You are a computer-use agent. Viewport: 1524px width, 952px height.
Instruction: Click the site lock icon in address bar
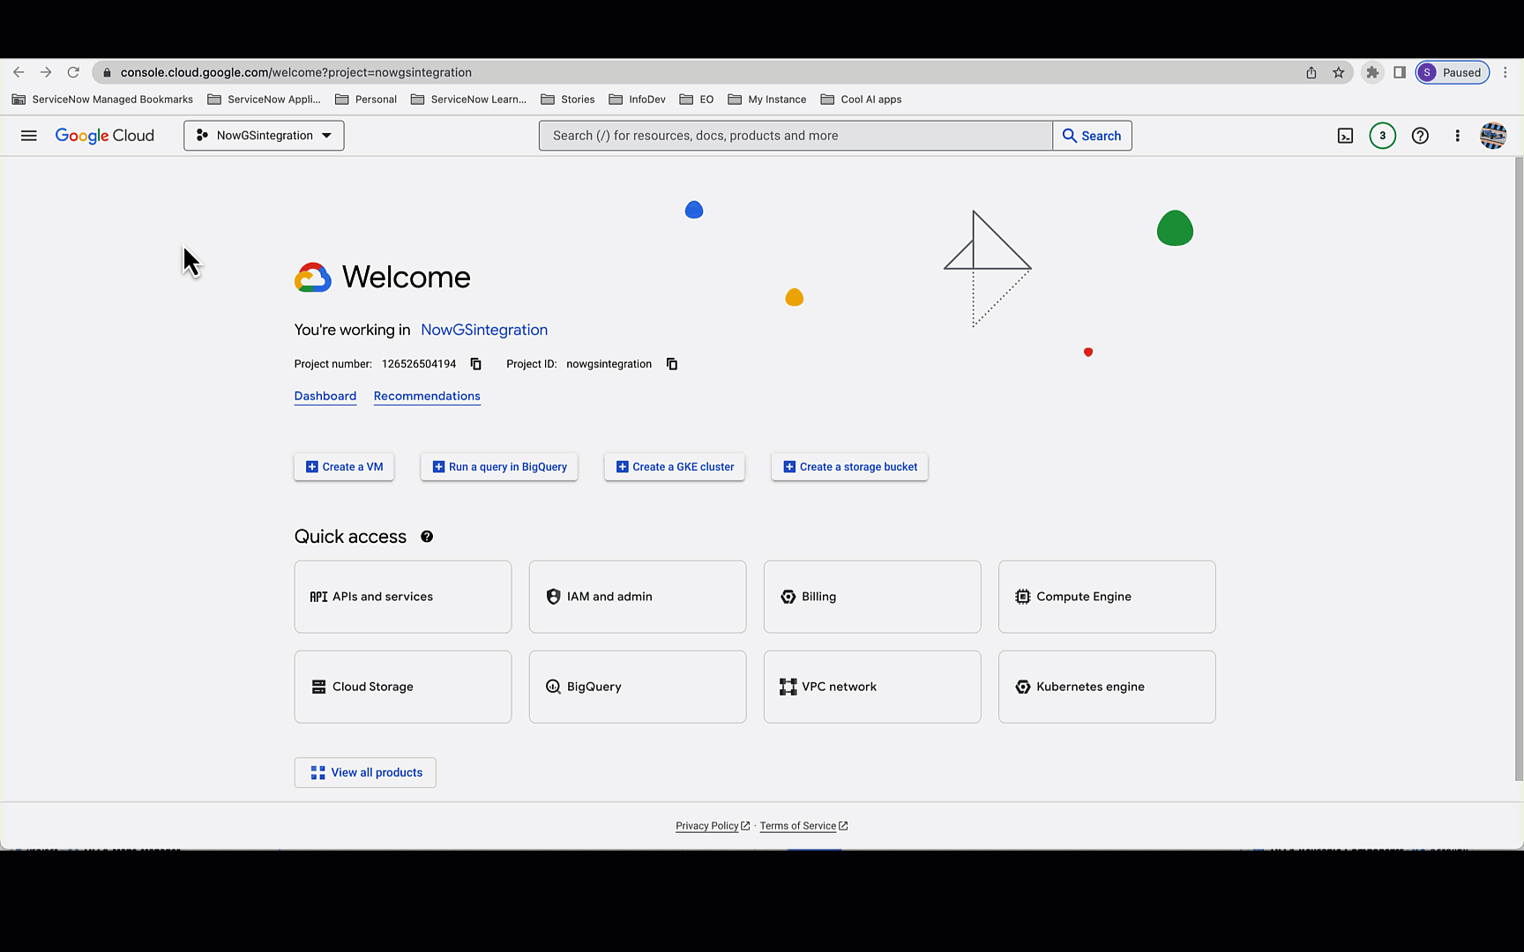point(108,72)
